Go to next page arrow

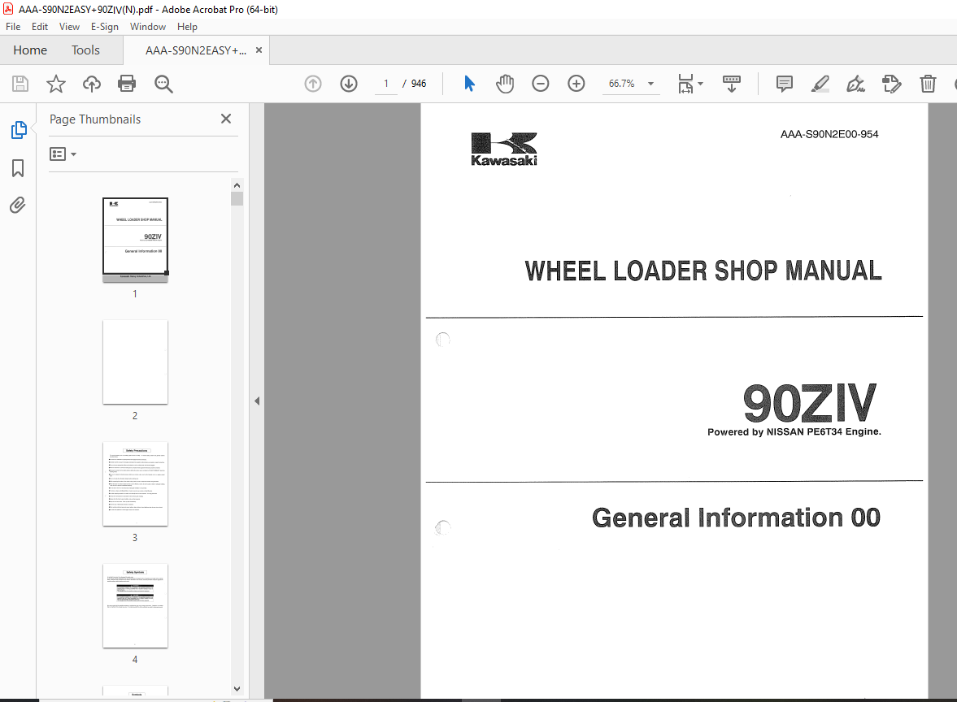pos(349,84)
